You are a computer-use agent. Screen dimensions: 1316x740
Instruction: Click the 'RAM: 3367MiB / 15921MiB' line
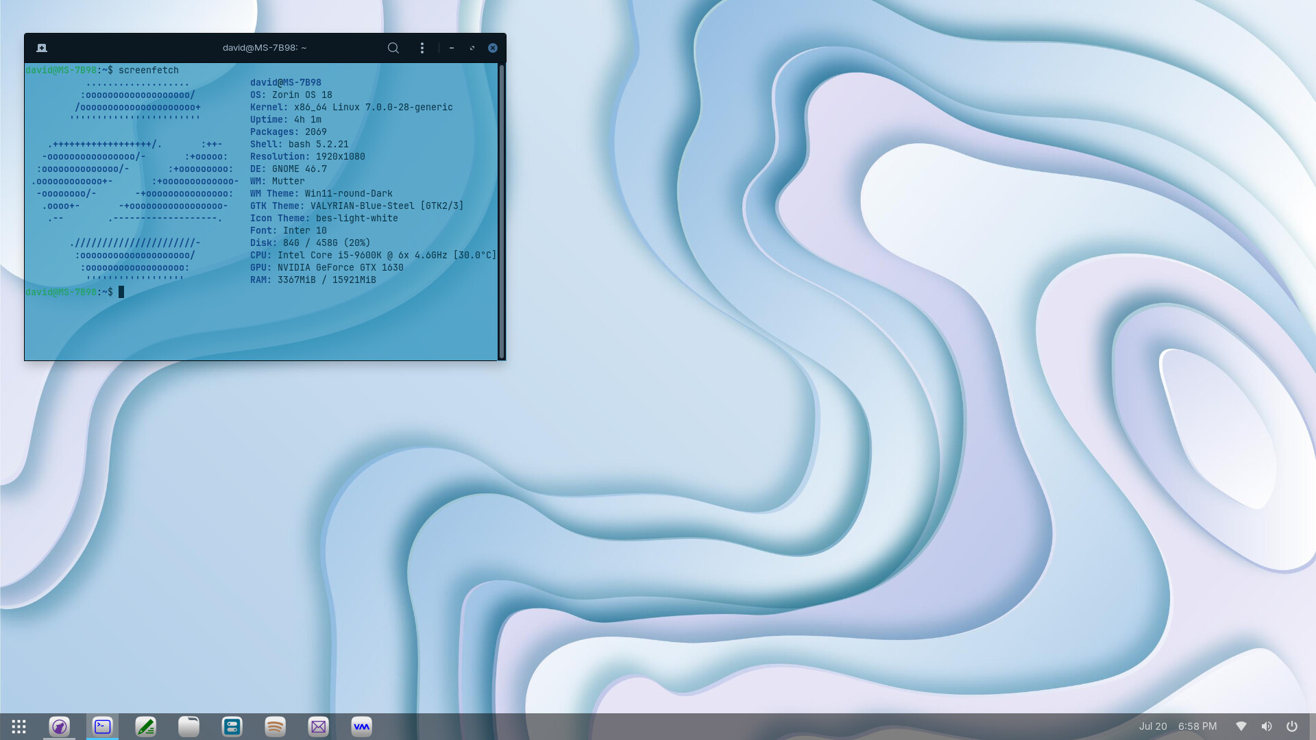[313, 280]
